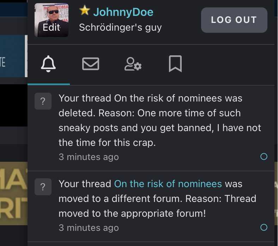Screen dimensions: 278x246
Task: Open the JohnnyDoe profile link
Action: [x=123, y=12]
